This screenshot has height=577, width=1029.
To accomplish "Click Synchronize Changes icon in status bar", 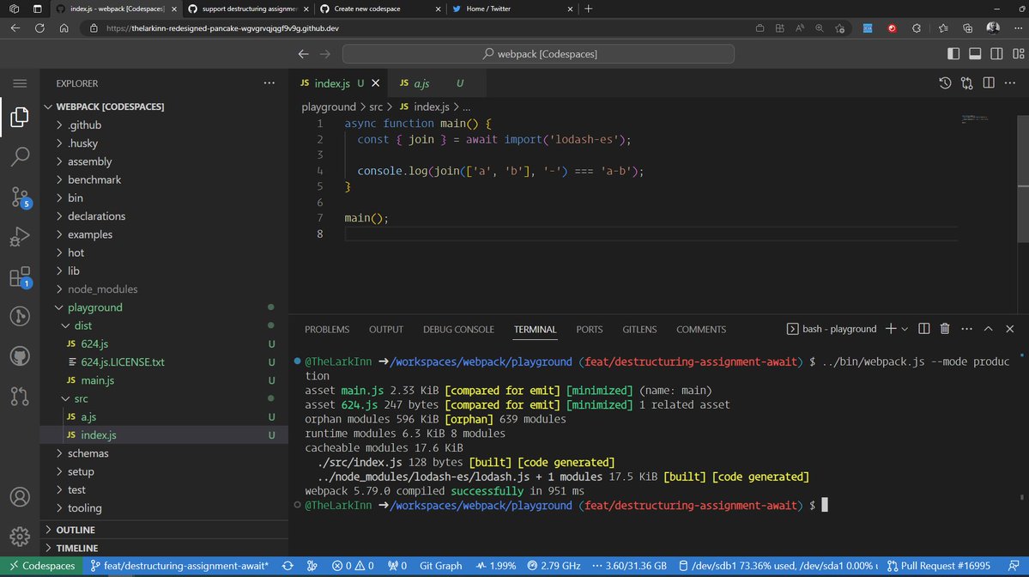I will pos(288,566).
